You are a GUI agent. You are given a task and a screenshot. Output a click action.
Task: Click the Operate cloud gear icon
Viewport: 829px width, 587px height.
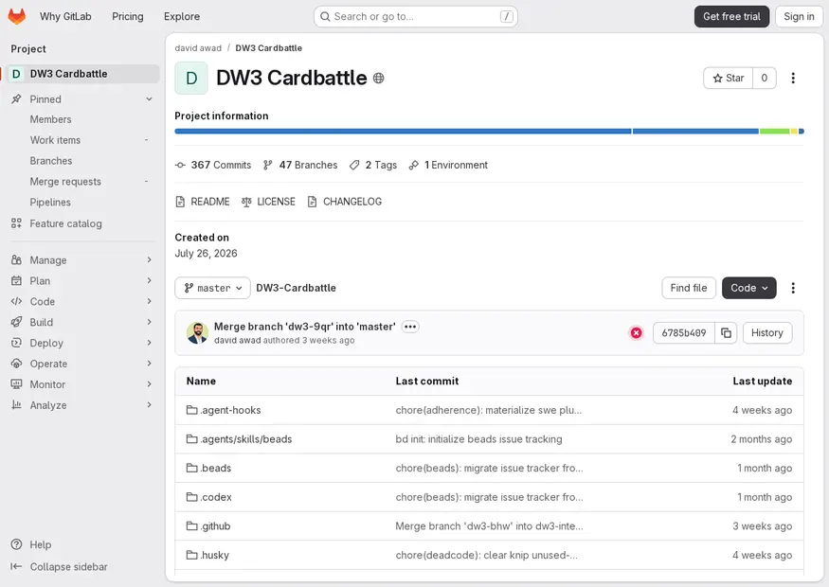click(x=16, y=364)
